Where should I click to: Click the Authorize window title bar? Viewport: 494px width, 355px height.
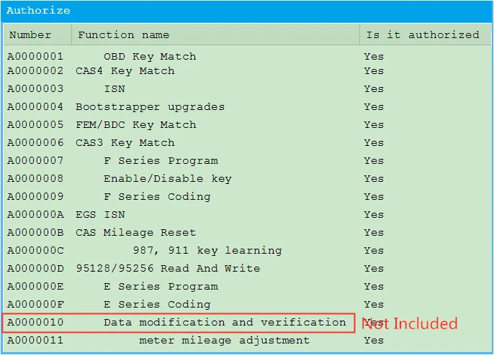tap(247, 11)
